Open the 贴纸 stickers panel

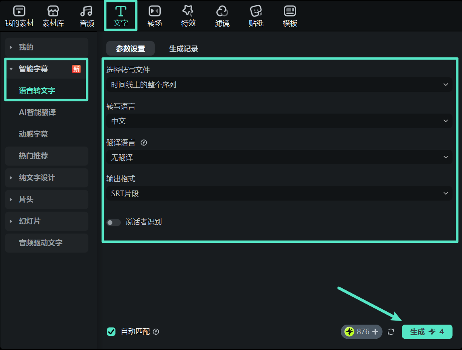[x=256, y=16]
